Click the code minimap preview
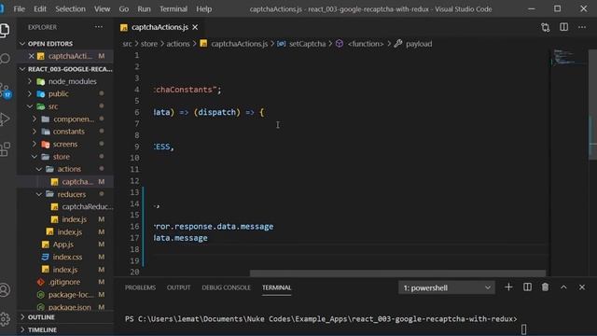Image resolution: width=597 pixels, height=336 pixels. [568, 57]
